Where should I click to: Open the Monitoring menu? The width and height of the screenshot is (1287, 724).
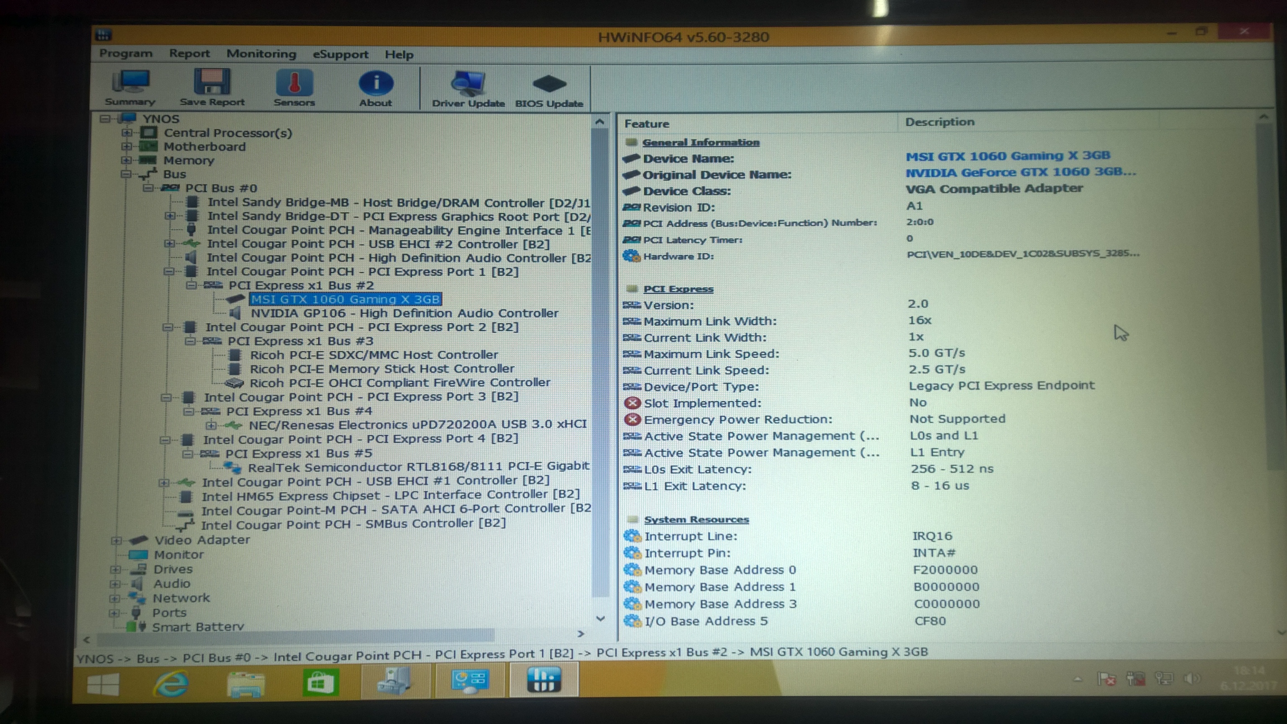261,54
